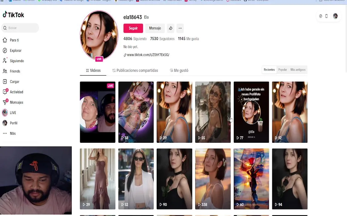Screen dimensions: 347x216
Task: Open rose video with 60 views
Action: pos(252,179)
